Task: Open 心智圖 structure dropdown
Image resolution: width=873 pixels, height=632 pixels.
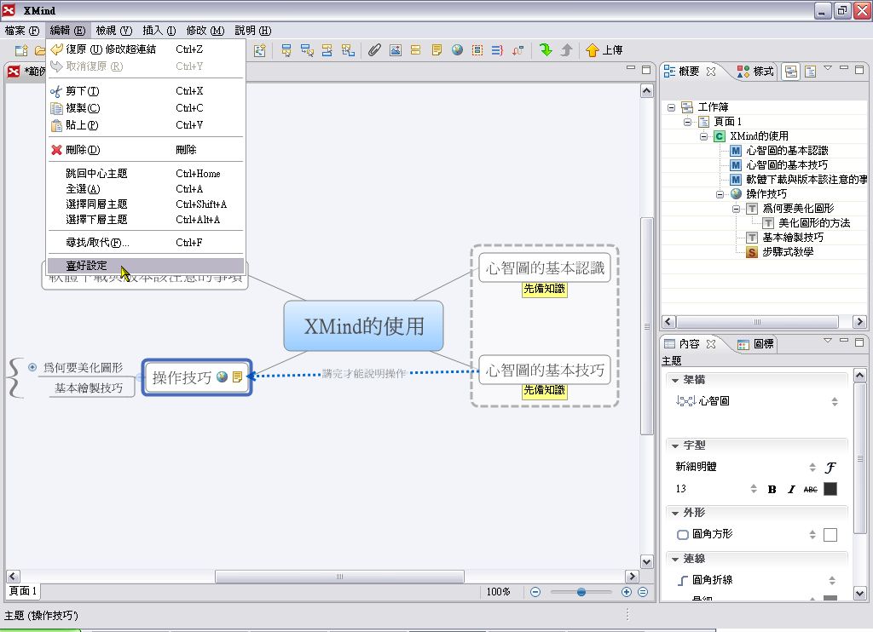Action: click(x=835, y=402)
